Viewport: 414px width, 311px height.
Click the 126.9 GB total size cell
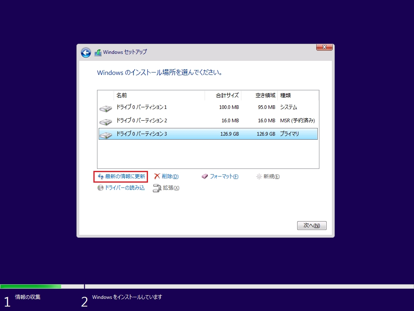[x=230, y=134]
